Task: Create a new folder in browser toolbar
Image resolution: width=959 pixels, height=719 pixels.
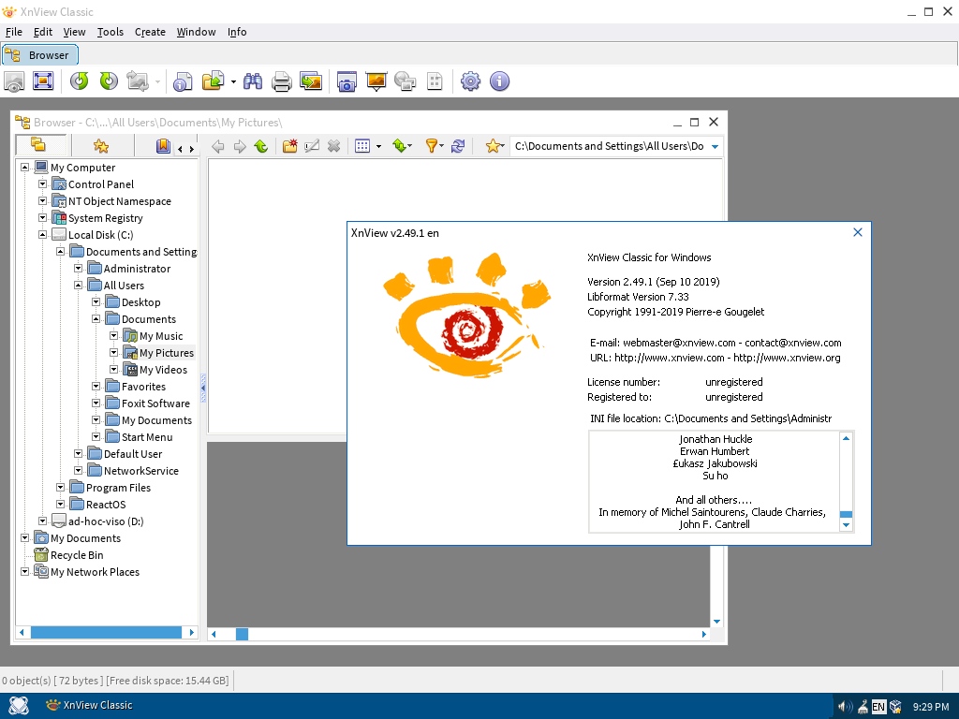Action: (x=290, y=146)
